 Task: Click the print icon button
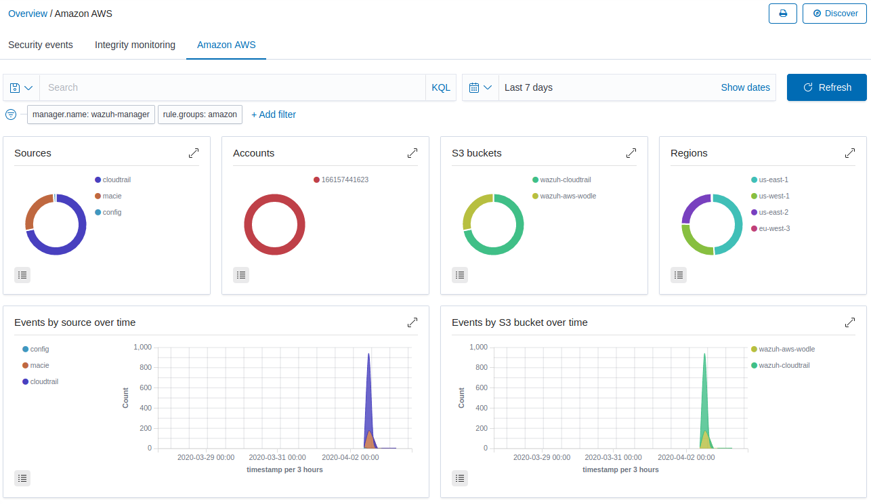click(x=783, y=14)
